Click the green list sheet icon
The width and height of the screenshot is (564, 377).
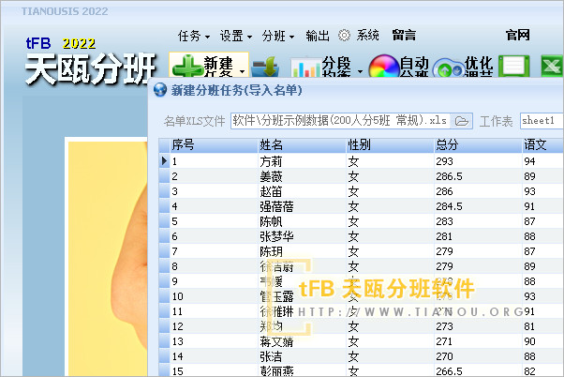[514, 67]
